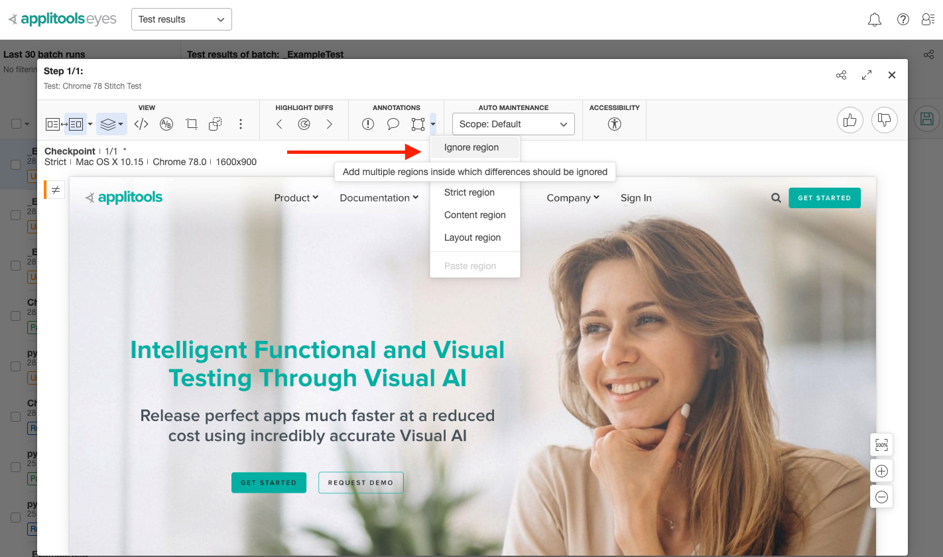The image size is (943, 557).
Task: Click the search magnifier in the captured page
Action: (x=776, y=198)
